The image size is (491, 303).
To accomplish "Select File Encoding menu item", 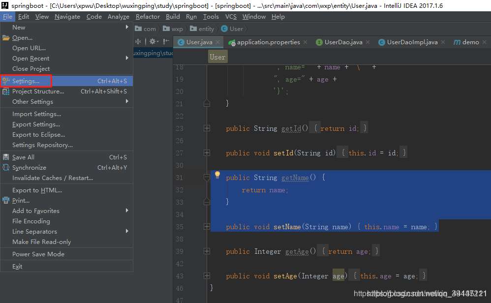I will click(x=67, y=221).
